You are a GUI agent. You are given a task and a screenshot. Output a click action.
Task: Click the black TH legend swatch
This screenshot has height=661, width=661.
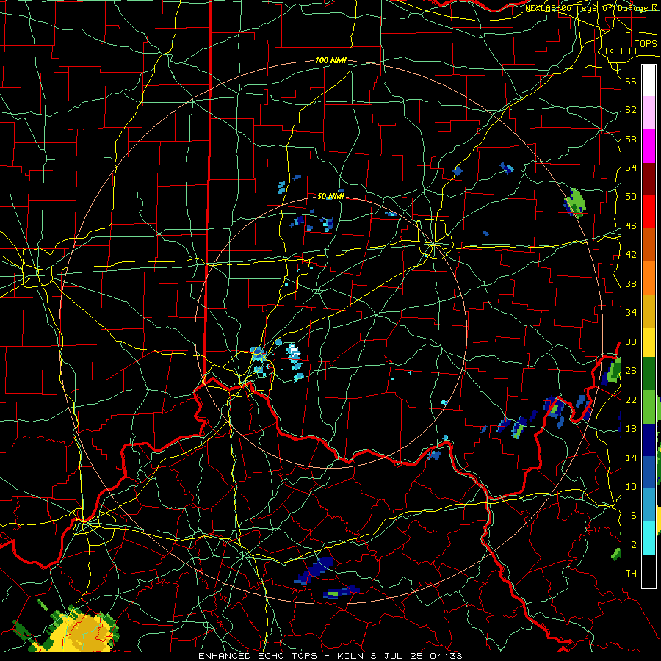(x=649, y=571)
